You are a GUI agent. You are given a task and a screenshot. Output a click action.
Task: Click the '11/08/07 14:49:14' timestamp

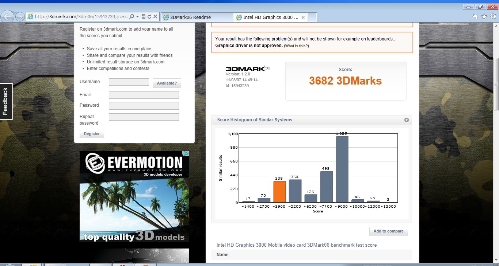pos(242,80)
